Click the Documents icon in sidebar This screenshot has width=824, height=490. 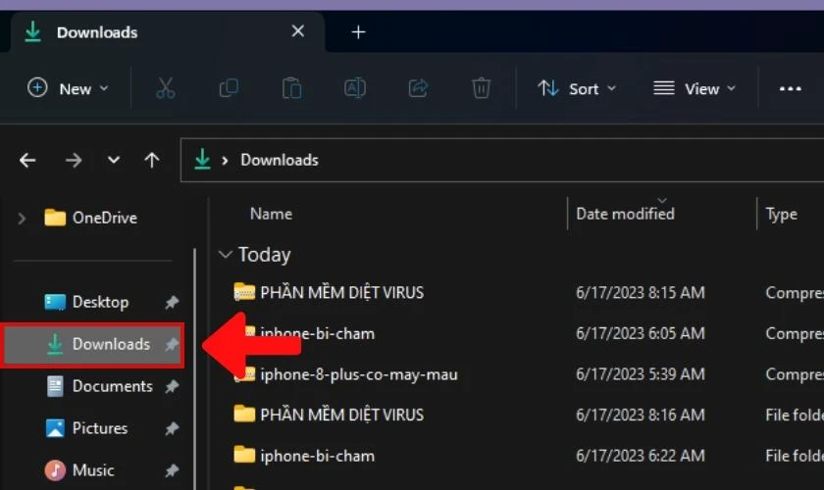(x=55, y=386)
